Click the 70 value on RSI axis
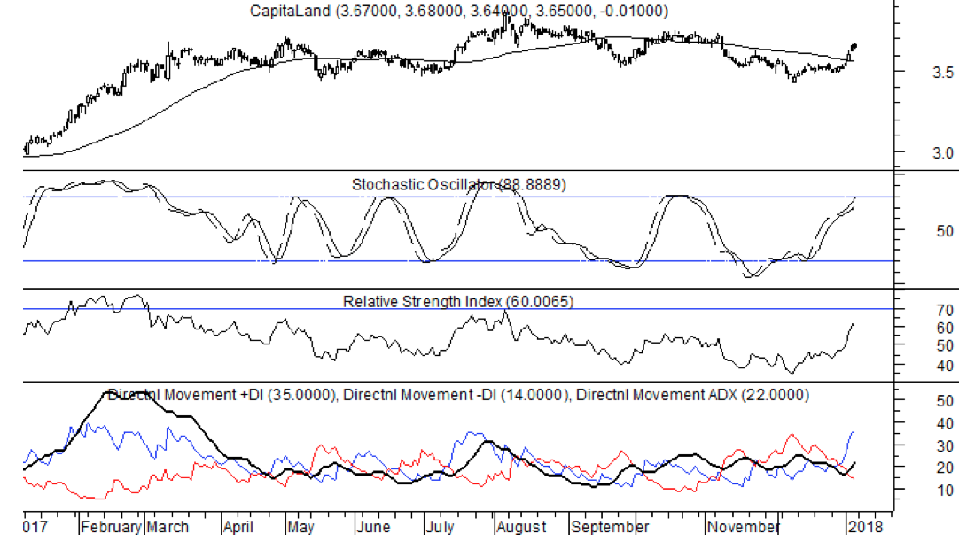 pyautogui.click(x=945, y=311)
